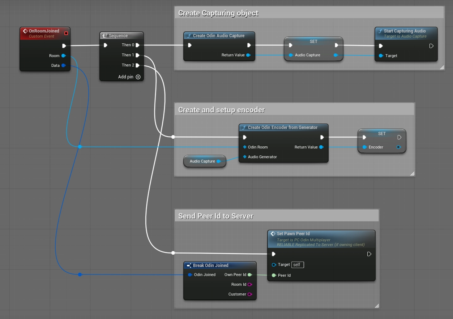Click the resize handle of Create Capturing object comment

[x=442, y=68]
